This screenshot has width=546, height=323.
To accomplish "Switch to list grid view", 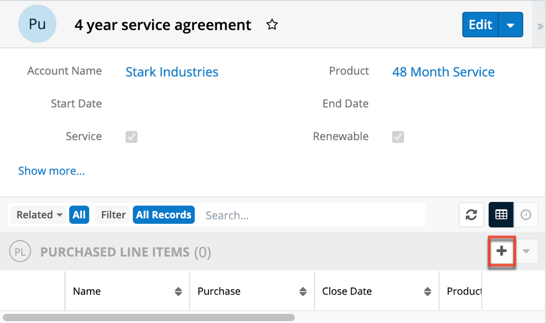I will click(501, 215).
